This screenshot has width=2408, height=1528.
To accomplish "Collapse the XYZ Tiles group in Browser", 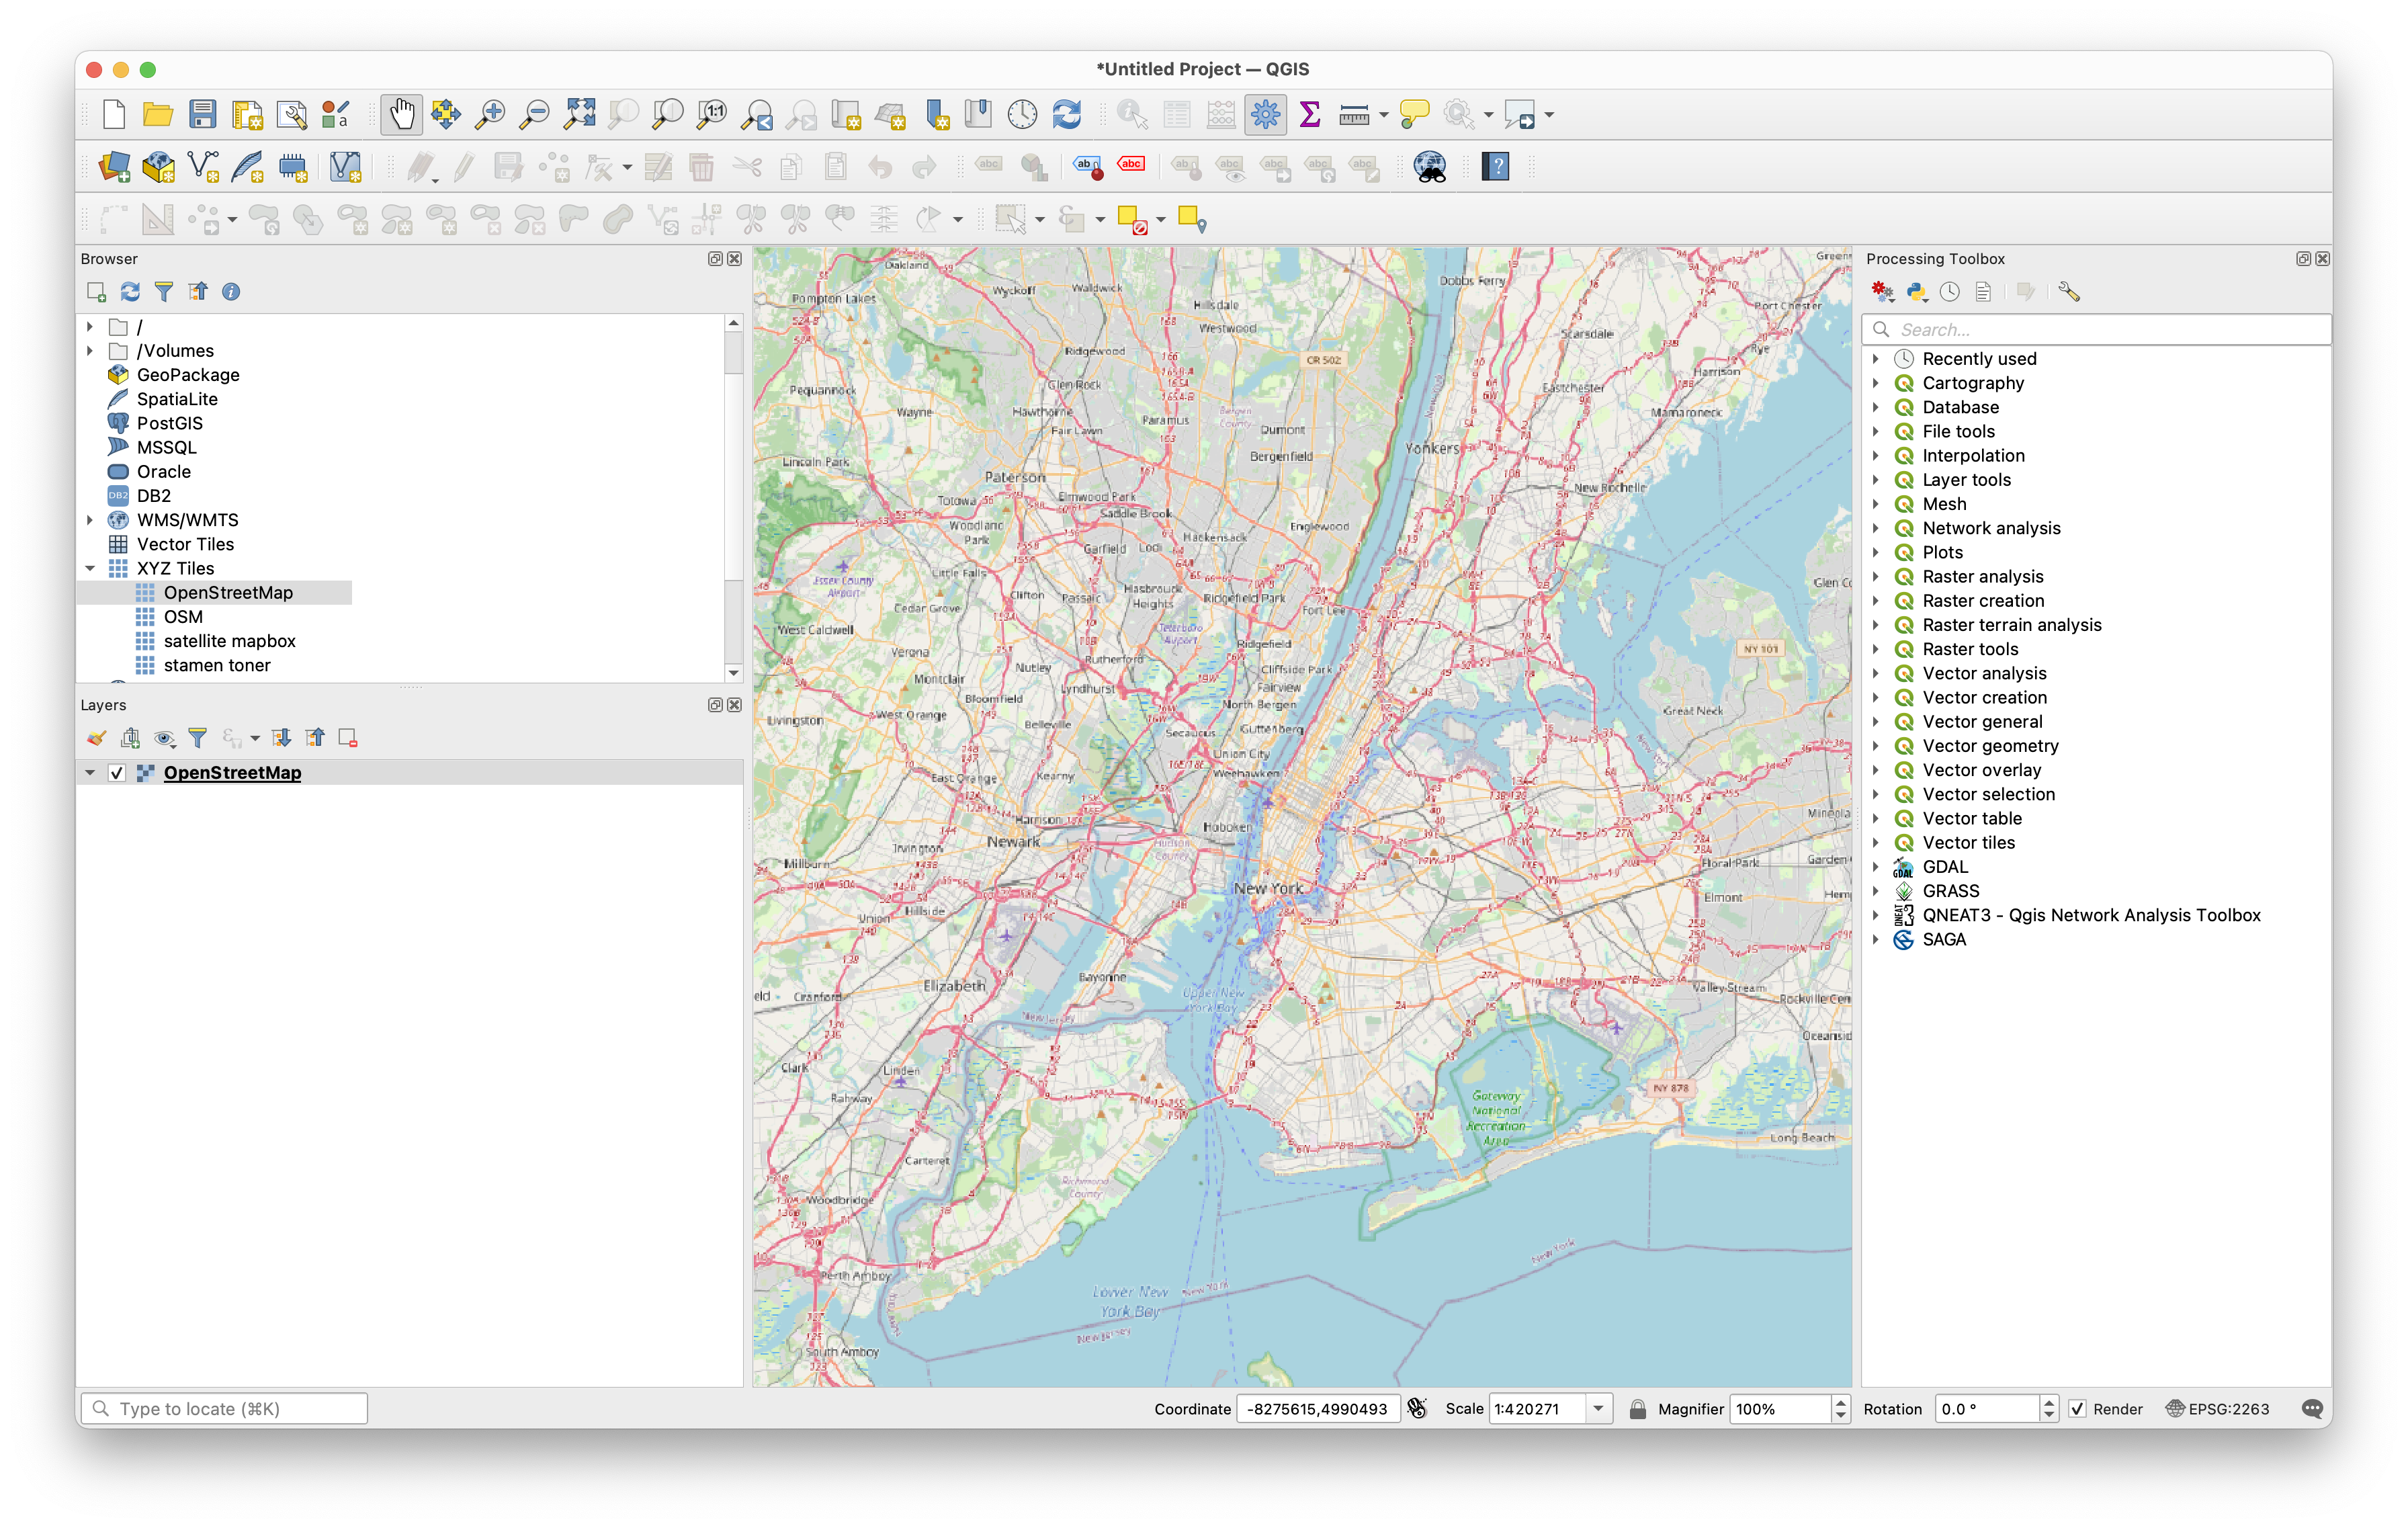I will (91, 568).
